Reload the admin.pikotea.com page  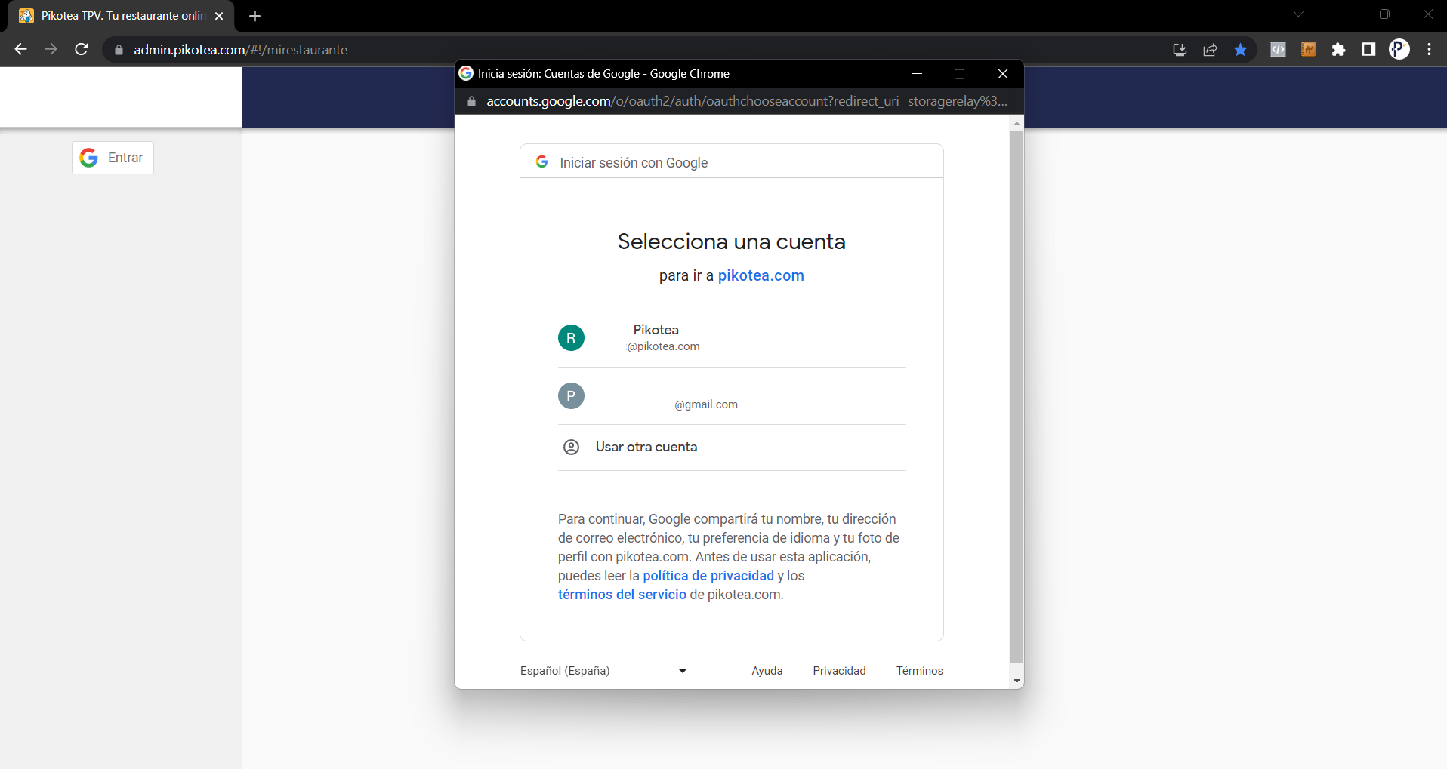pos(82,49)
